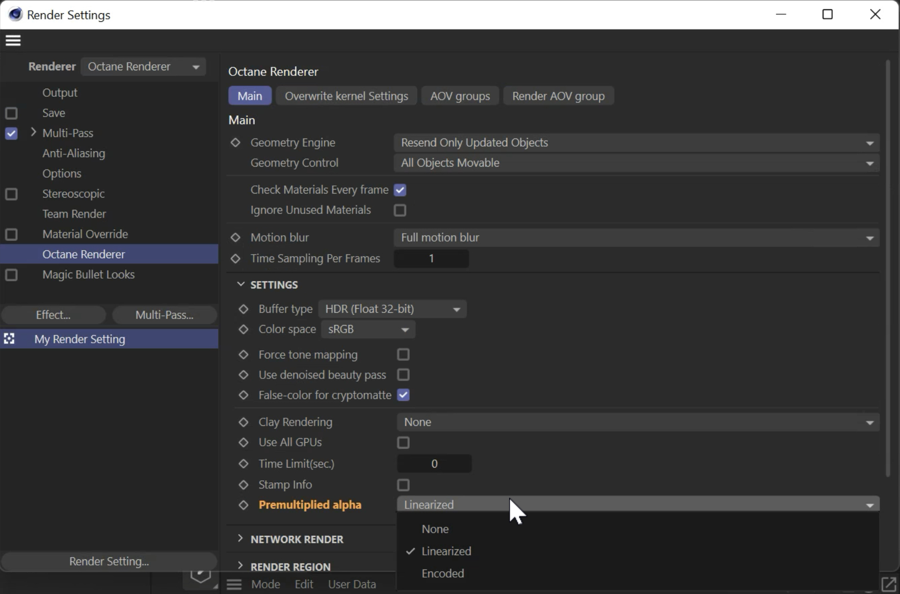Toggle keyframe diamond for Use denoised beauty pass
Image resolution: width=900 pixels, height=594 pixels.
pyautogui.click(x=244, y=375)
